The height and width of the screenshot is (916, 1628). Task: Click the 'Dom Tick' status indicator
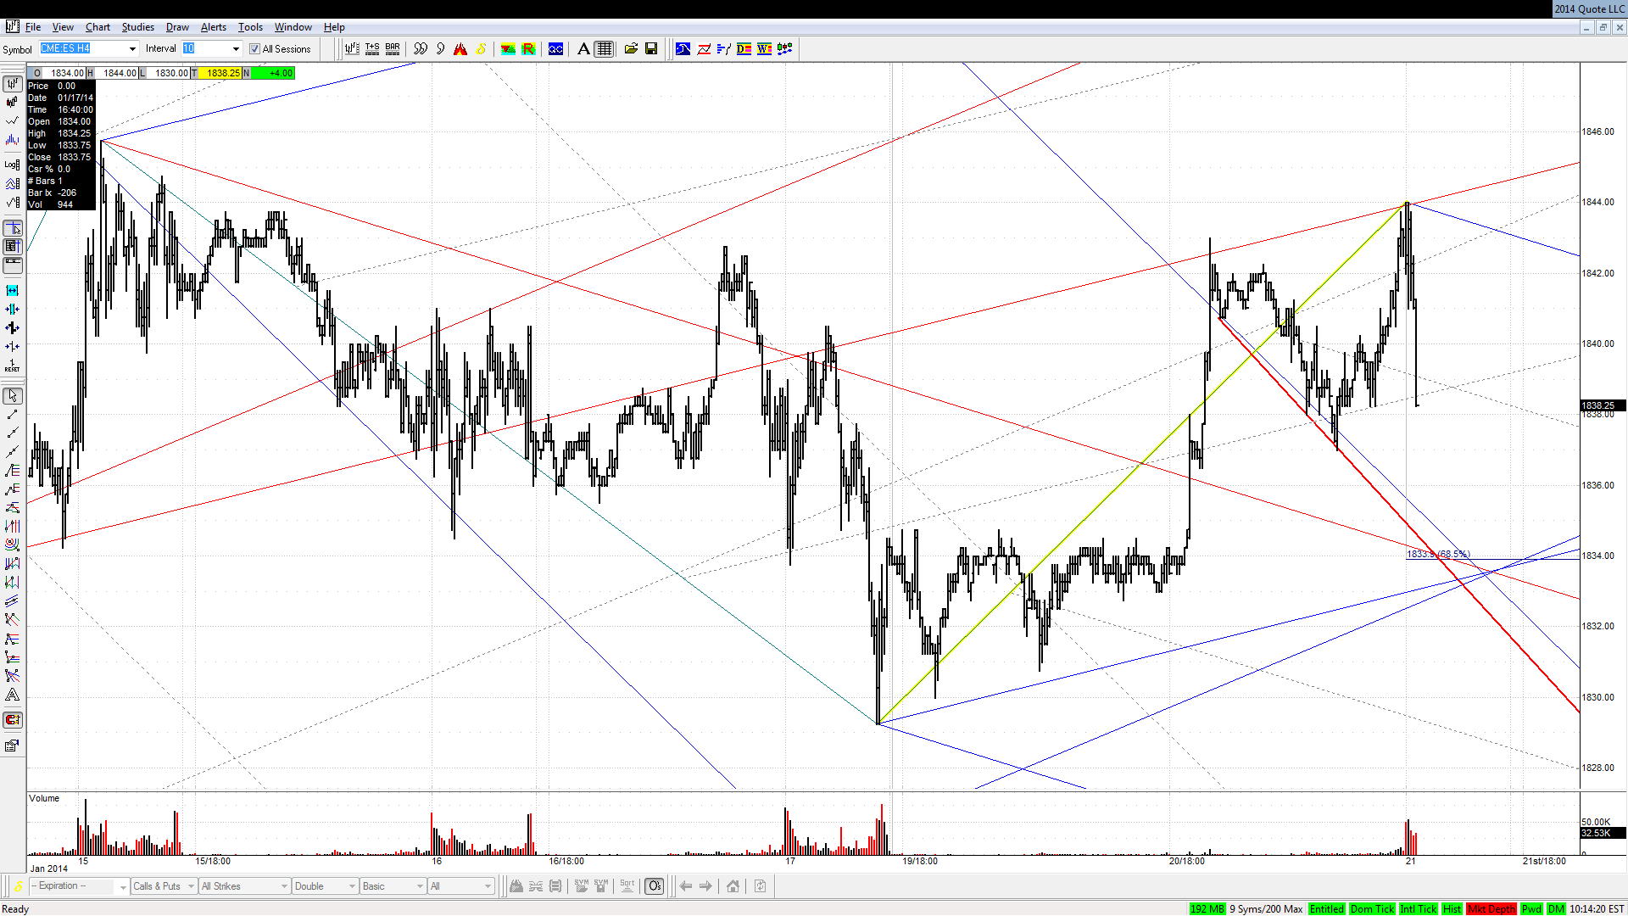pos(1372,908)
